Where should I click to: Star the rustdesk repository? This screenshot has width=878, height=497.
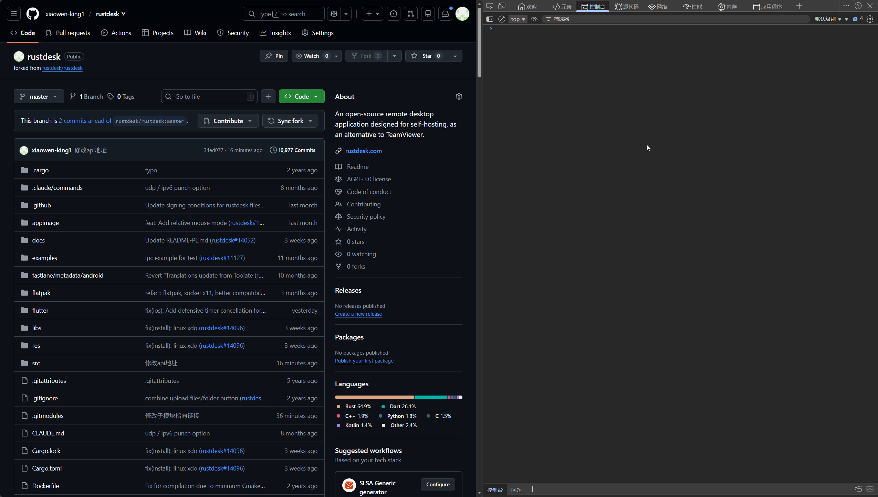(x=426, y=56)
